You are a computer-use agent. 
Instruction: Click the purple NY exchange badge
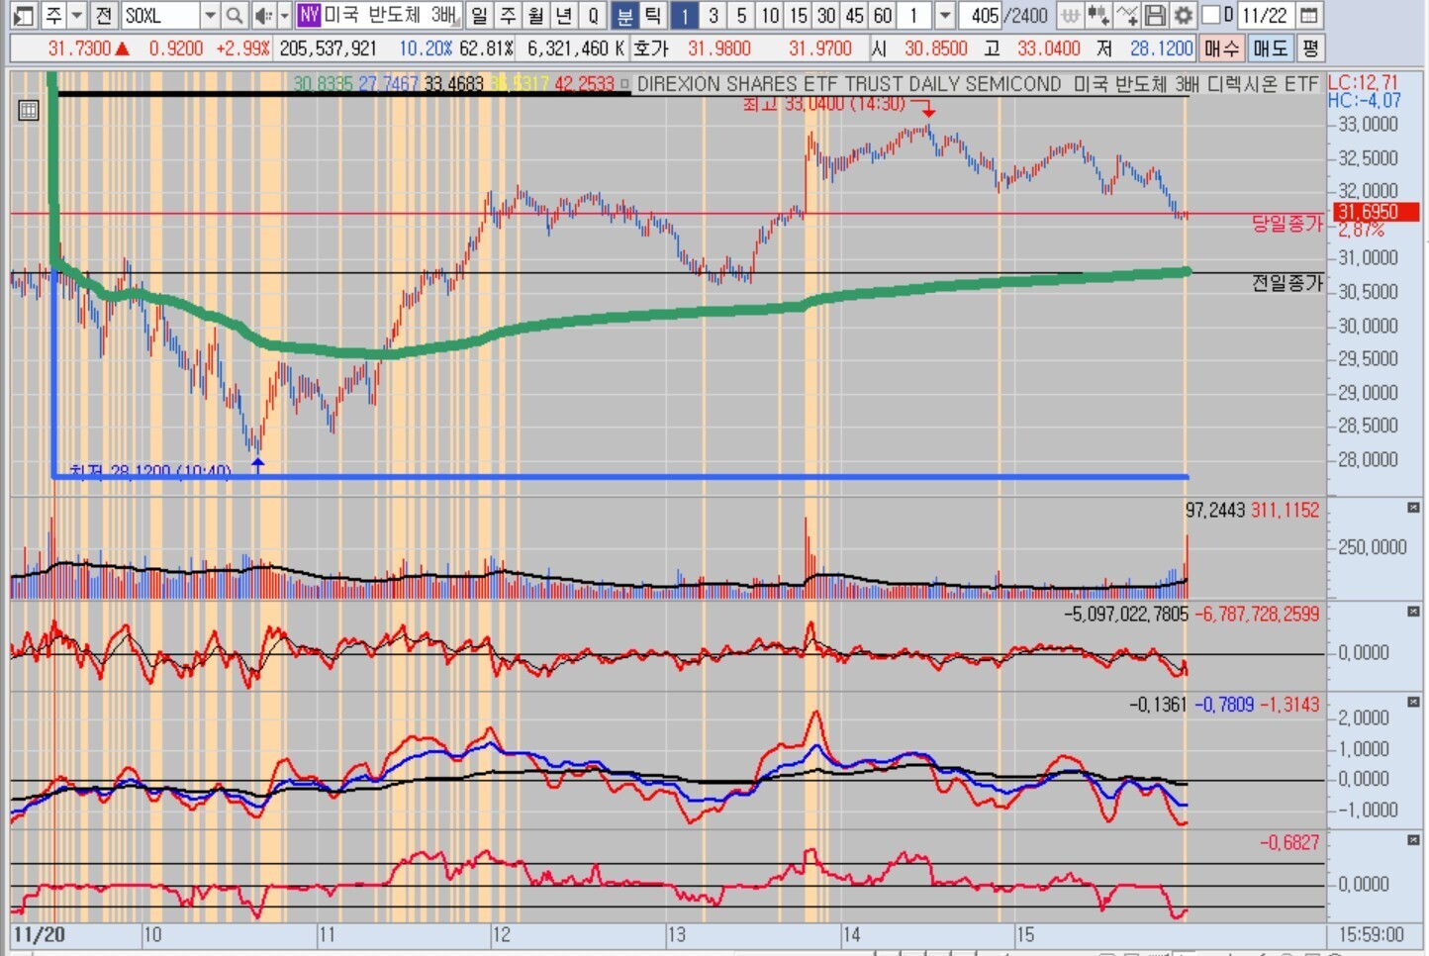(x=309, y=15)
